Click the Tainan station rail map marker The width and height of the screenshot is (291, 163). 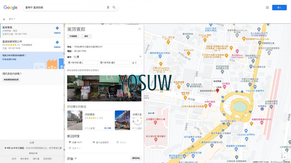(262, 109)
